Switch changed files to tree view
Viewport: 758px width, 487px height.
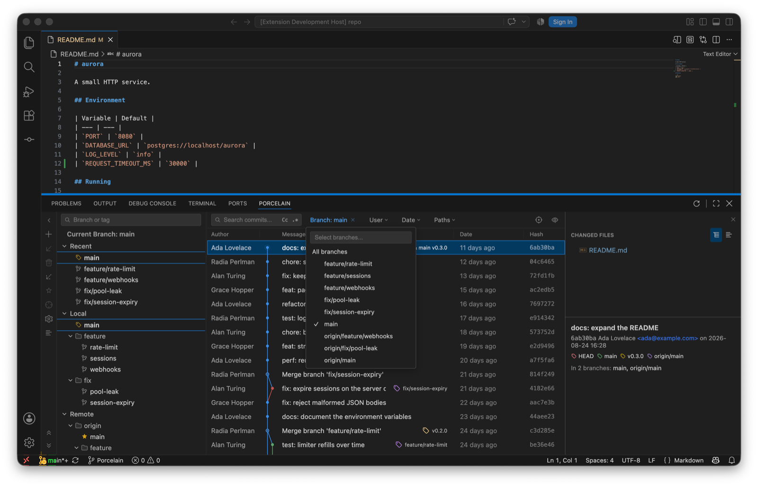pyautogui.click(x=716, y=235)
